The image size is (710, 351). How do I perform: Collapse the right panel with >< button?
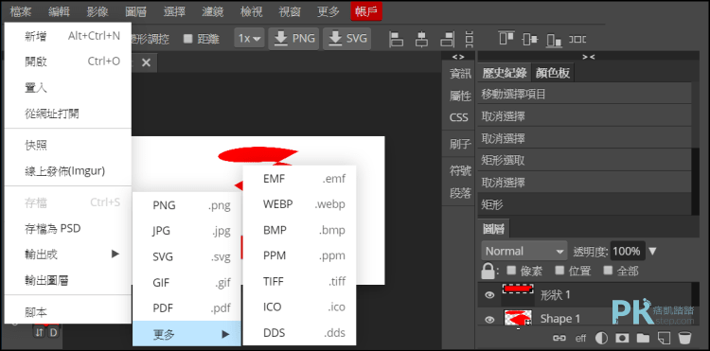tap(588, 57)
